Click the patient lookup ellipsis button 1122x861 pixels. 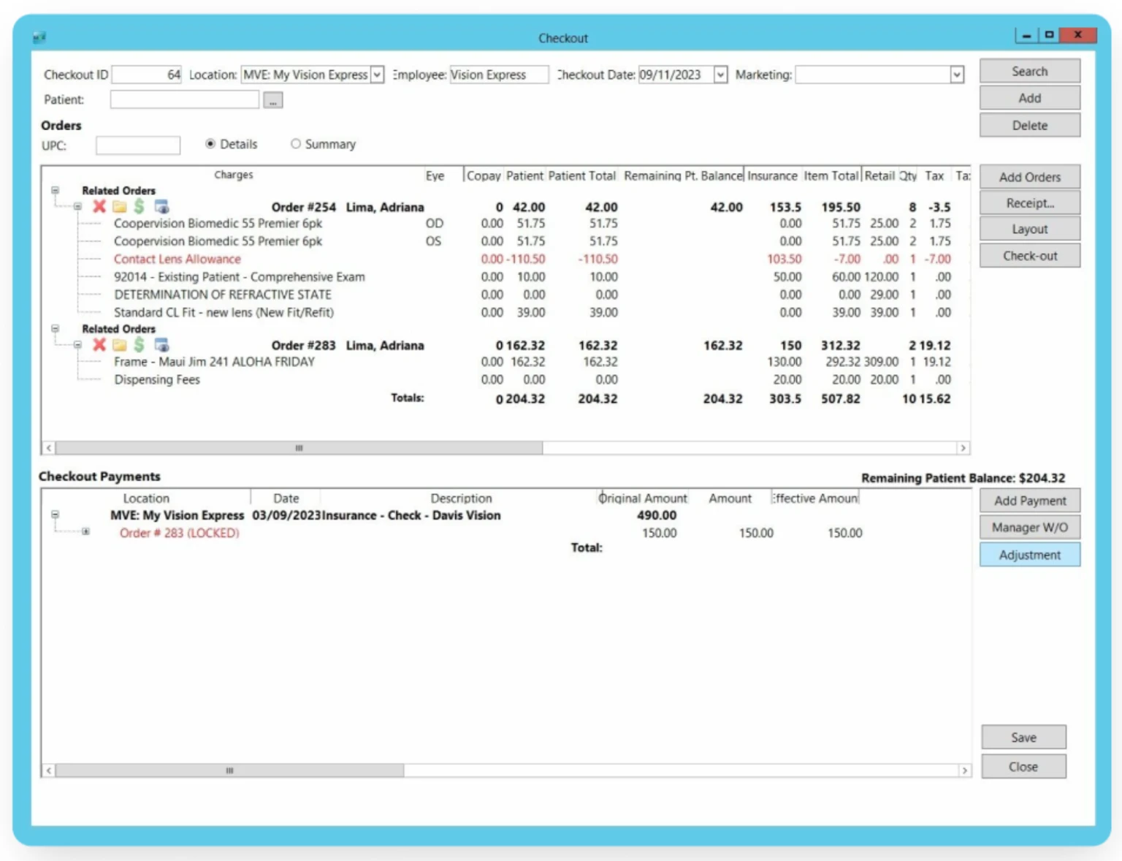pos(272,99)
